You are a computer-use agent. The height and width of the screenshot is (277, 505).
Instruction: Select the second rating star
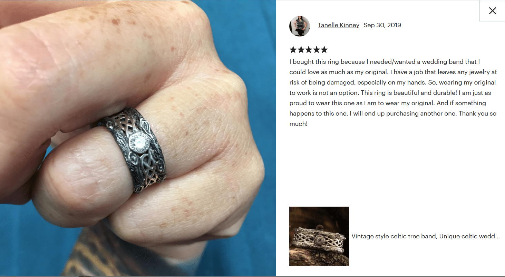[x=301, y=50]
